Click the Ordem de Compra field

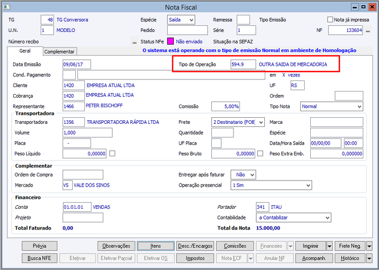pyautogui.click(x=83, y=174)
